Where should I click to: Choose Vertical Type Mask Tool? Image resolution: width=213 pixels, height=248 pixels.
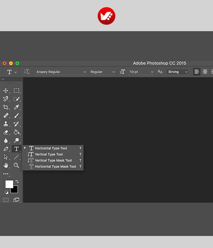(x=53, y=160)
